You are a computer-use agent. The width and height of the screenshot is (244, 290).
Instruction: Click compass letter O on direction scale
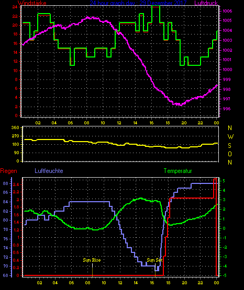click(x=230, y=154)
